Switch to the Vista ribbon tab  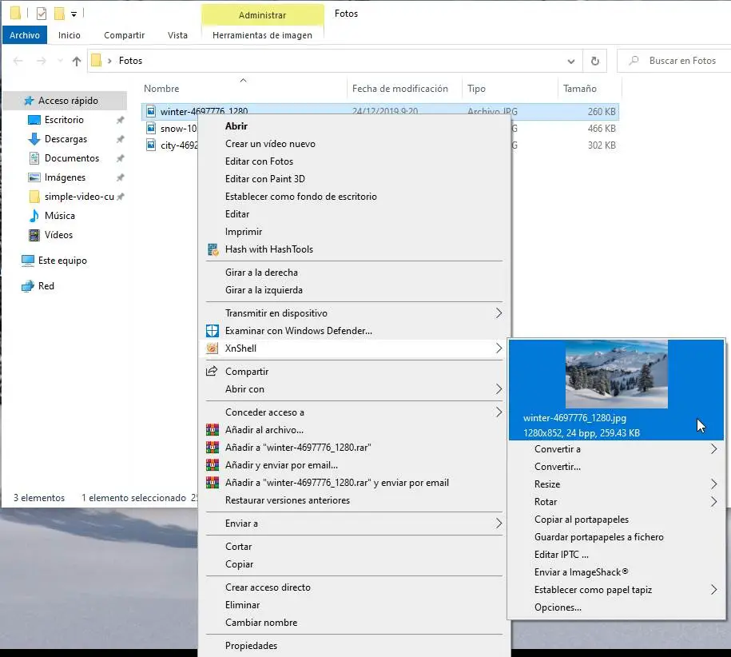[177, 35]
